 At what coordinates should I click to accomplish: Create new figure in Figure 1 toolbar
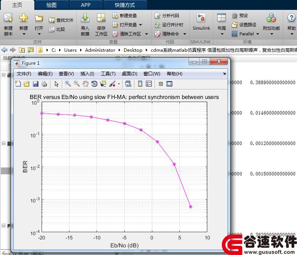[x=18, y=84]
